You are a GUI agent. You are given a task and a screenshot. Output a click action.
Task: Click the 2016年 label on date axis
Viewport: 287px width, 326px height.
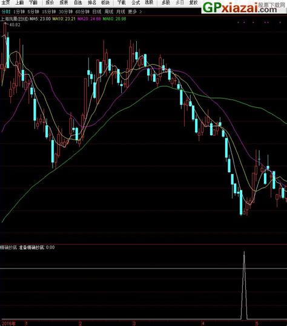click(x=8, y=324)
